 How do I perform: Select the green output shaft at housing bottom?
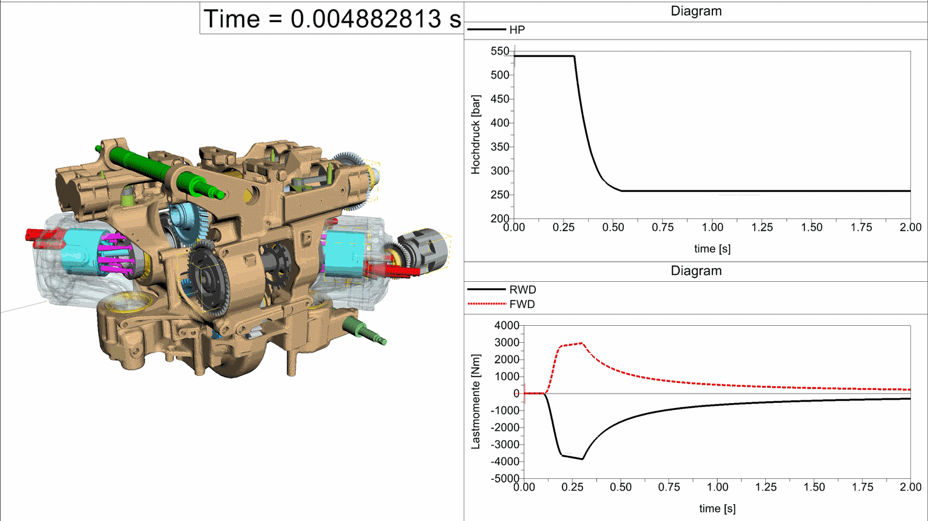(x=364, y=331)
